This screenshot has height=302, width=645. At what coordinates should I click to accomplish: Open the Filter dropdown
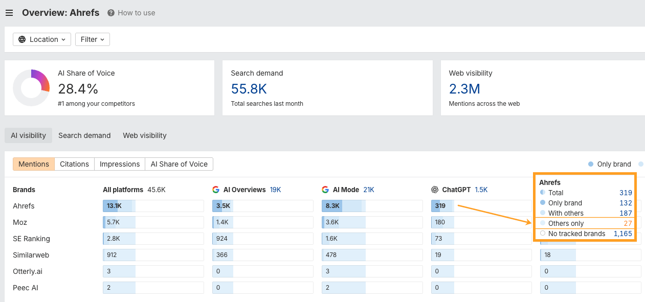coord(92,39)
